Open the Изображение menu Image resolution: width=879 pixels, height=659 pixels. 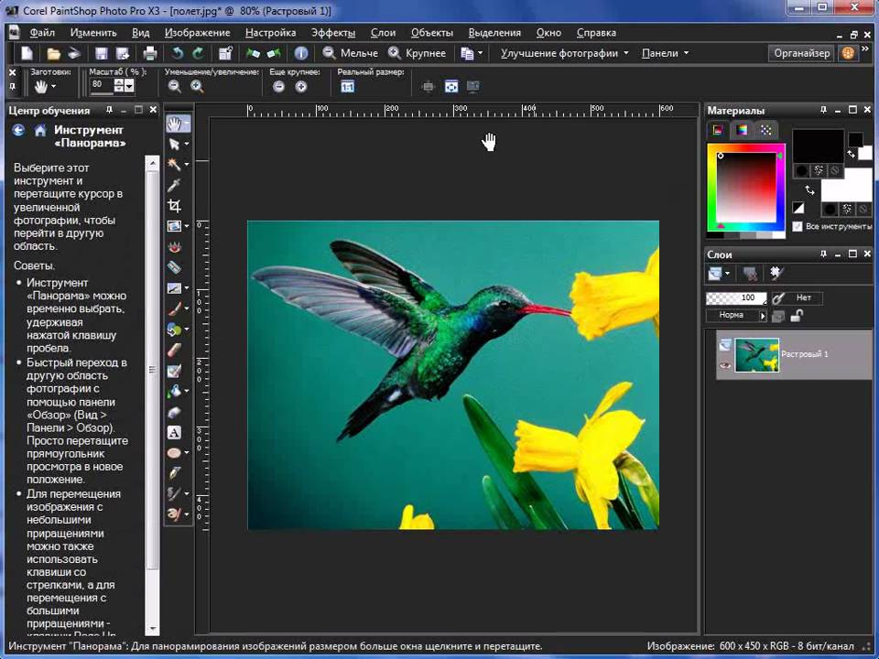click(198, 33)
